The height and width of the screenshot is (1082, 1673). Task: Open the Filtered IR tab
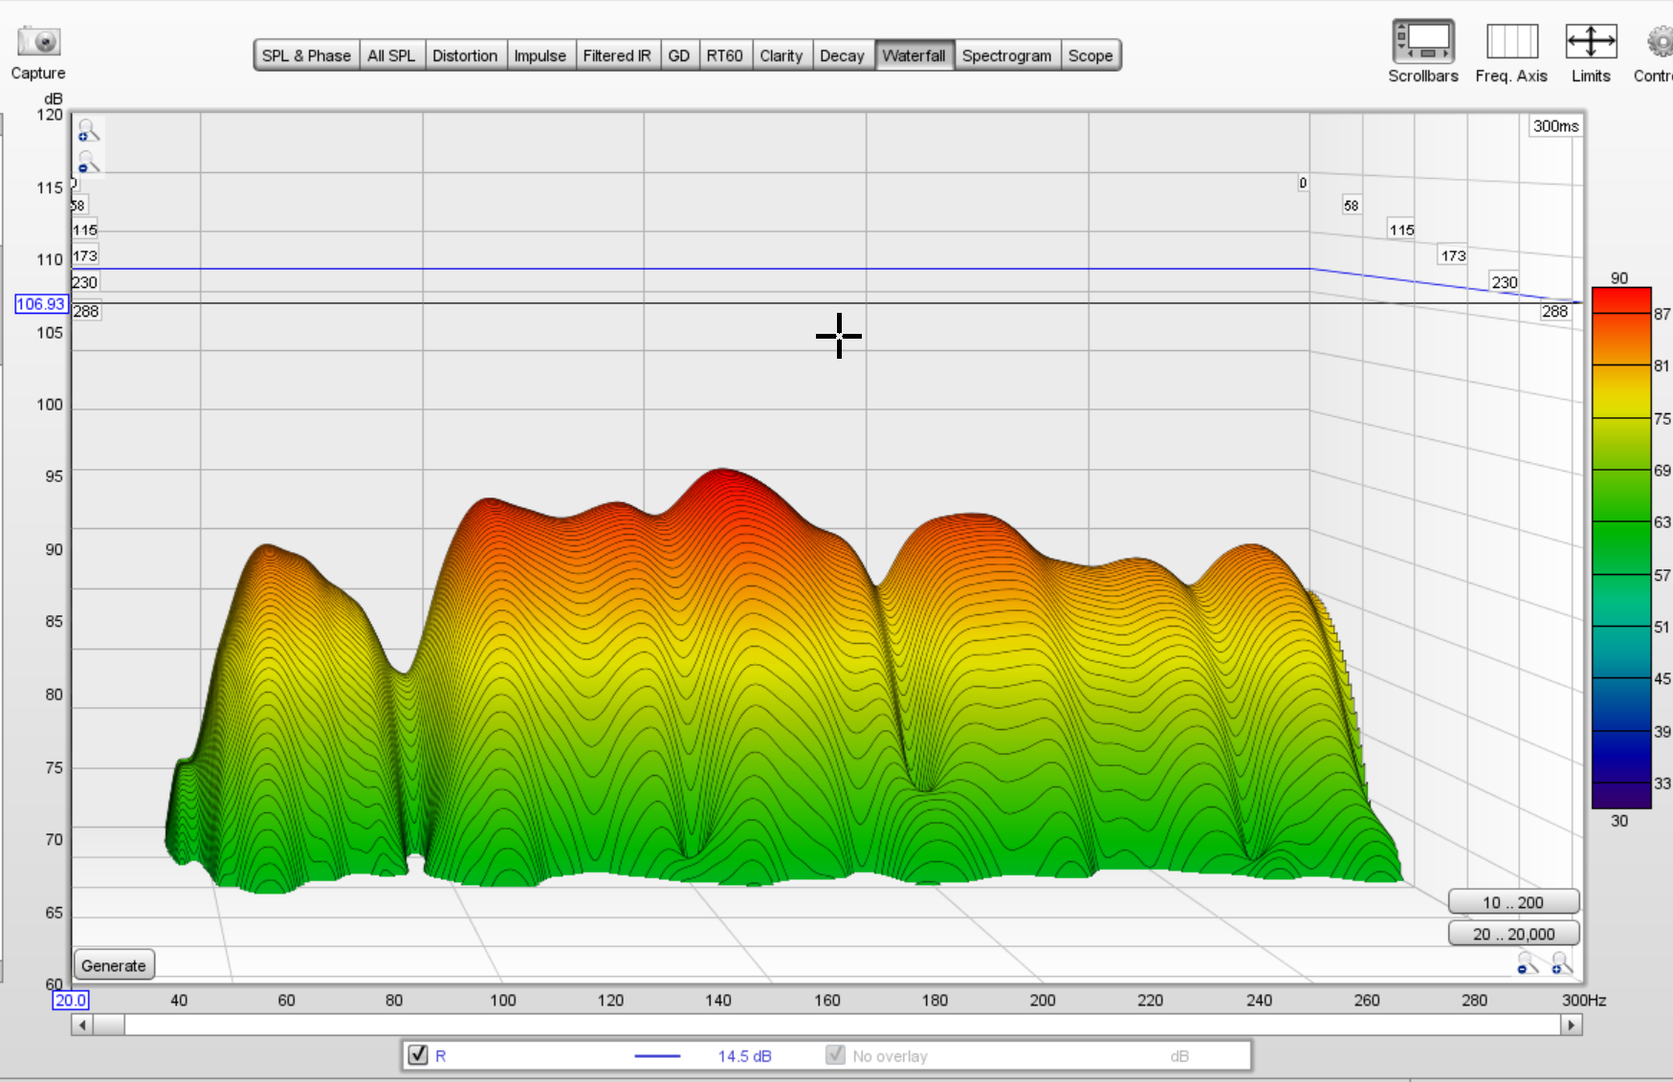[x=617, y=55]
